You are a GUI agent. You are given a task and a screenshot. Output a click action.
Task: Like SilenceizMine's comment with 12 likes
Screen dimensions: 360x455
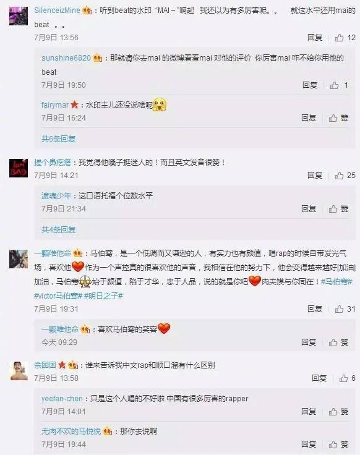[x=345, y=38]
